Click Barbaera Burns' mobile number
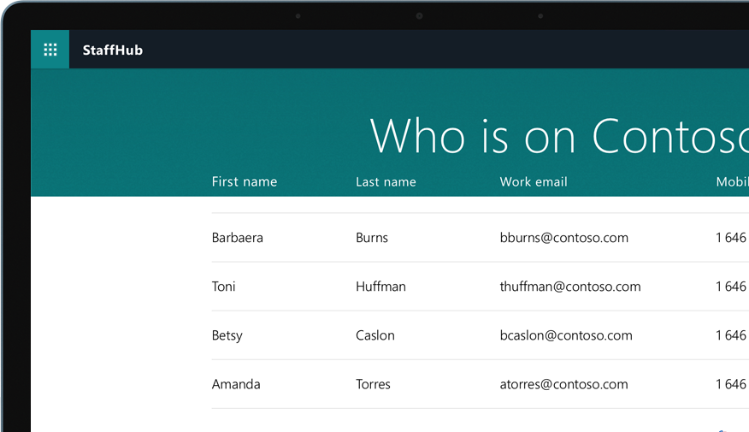 [732, 238]
